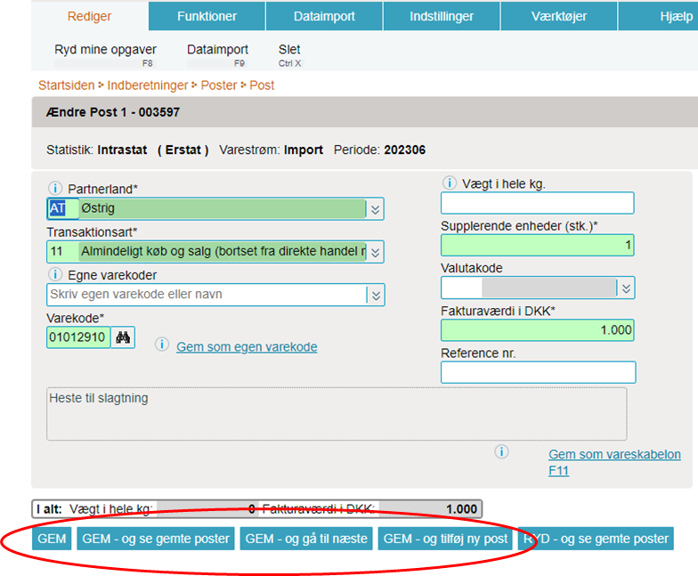Click Gem som egen varekode link
This screenshot has width=698, height=576.
click(247, 347)
